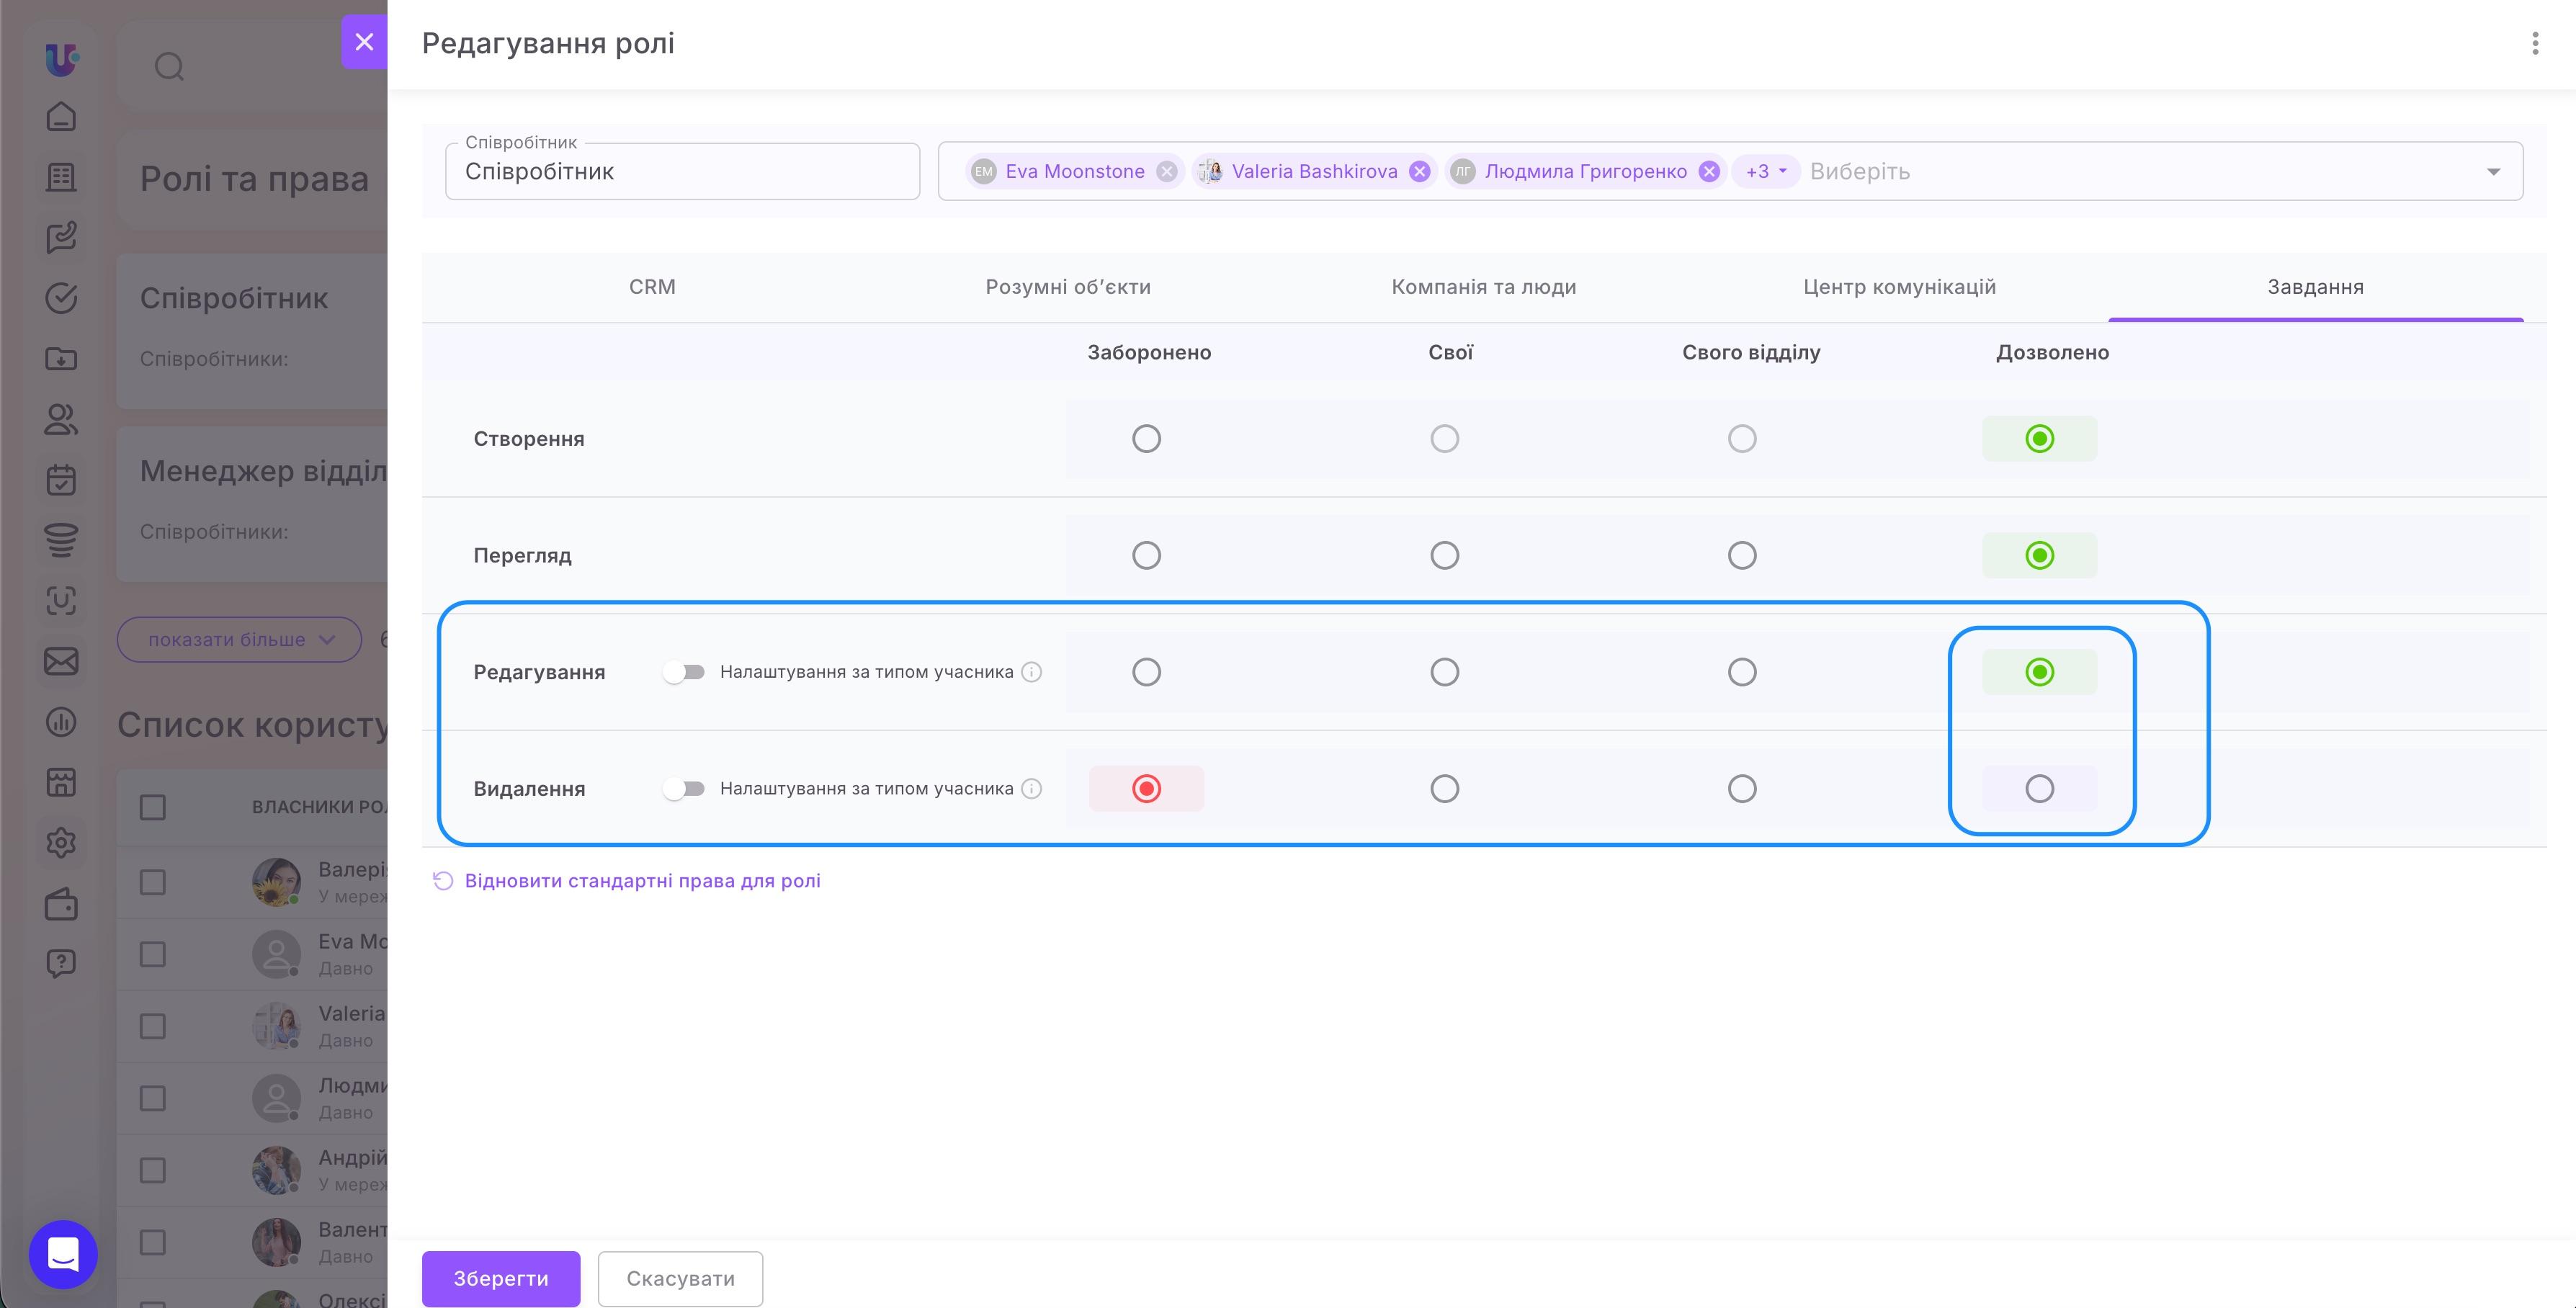The image size is (2576, 1308).
Task: Open the employee selection dropdown arrow
Action: (2493, 172)
